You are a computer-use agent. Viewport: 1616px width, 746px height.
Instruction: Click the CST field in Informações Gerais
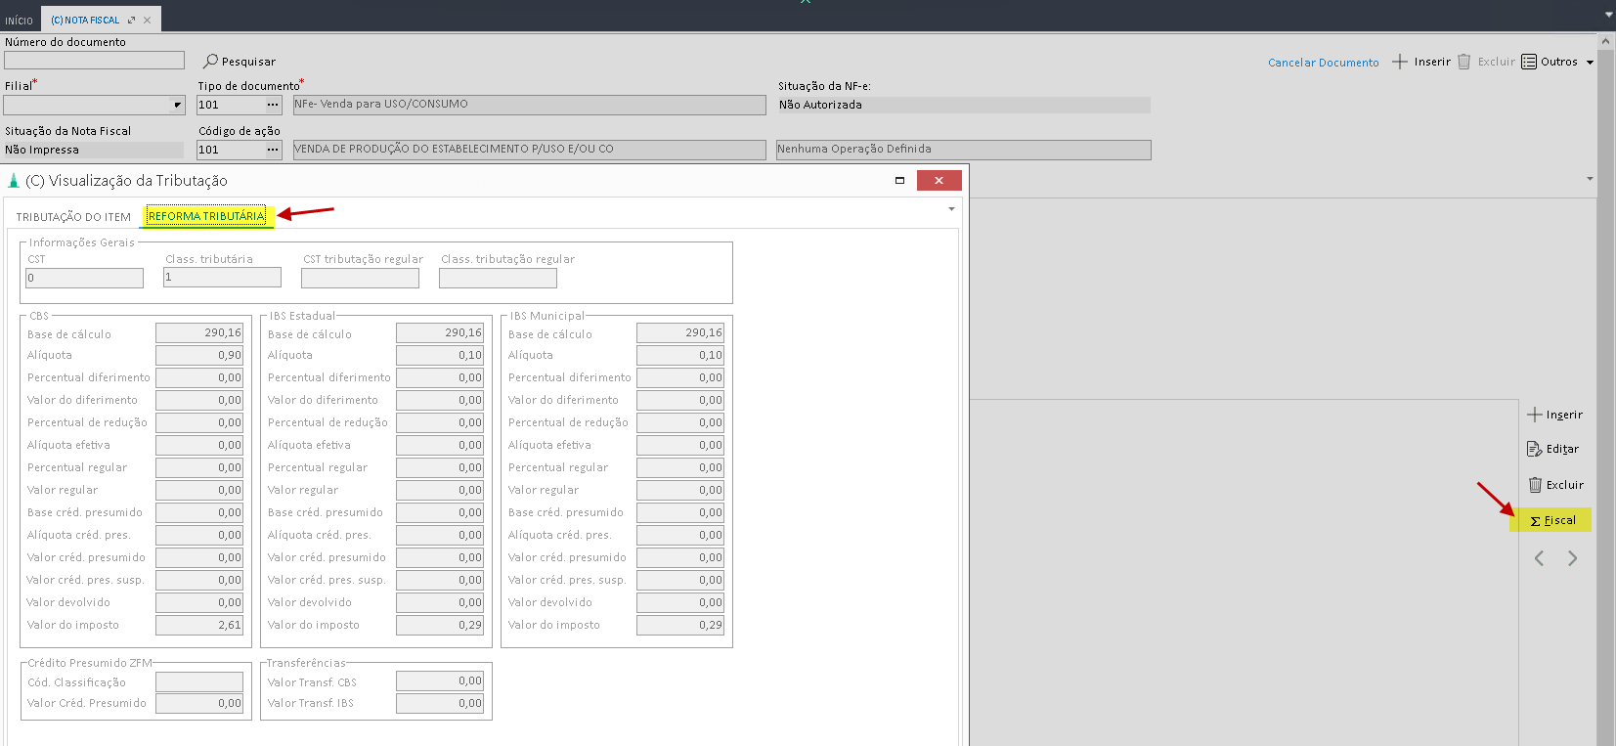84,278
